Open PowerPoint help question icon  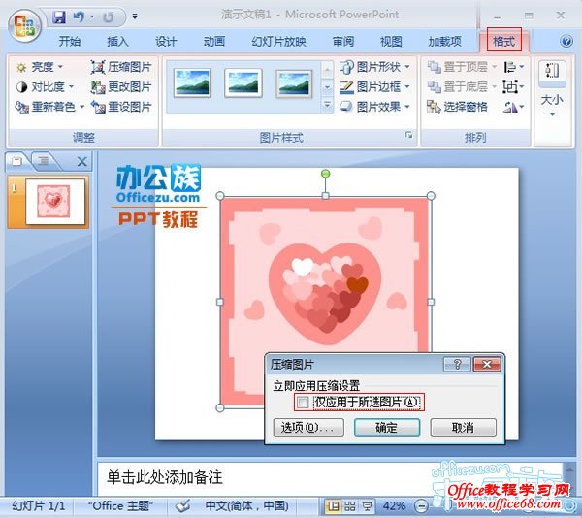pyautogui.click(x=566, y=41)
